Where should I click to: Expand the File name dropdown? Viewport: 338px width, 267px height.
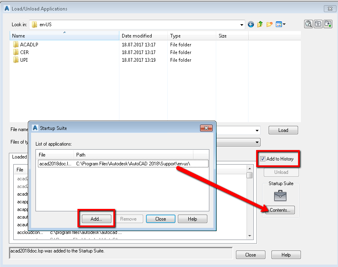tap(257, 130)
